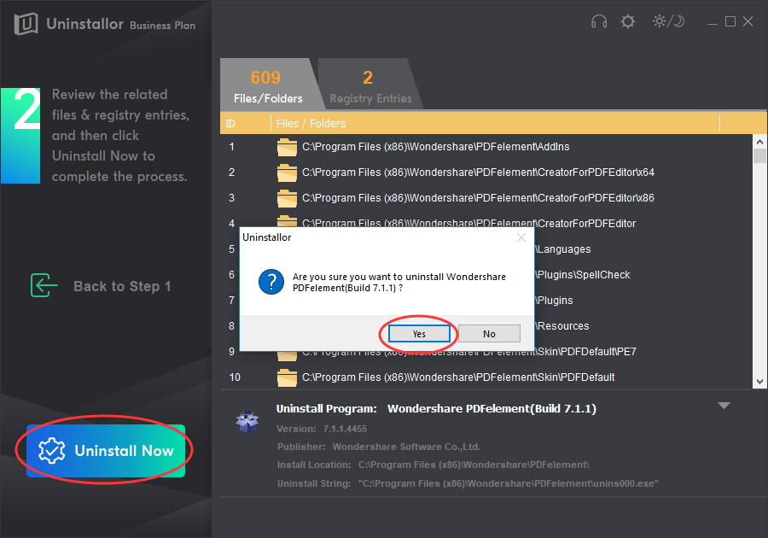Click the Uninstall String unins000.exe text
The width and height of the screenshot is (768, 538).
(468, 483)
